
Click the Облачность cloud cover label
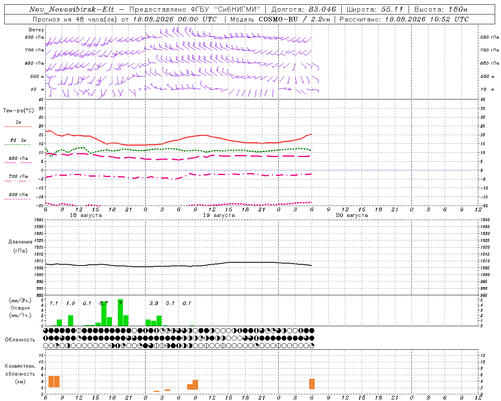20,340
